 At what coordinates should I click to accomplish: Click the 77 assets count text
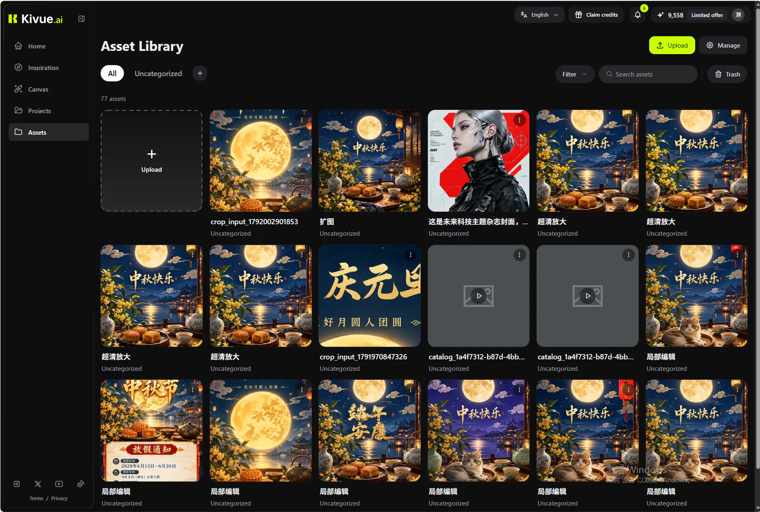point(113,99)
